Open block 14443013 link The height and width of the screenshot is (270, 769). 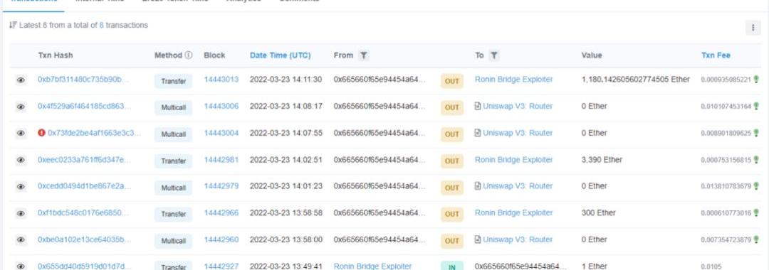point(221,80)
